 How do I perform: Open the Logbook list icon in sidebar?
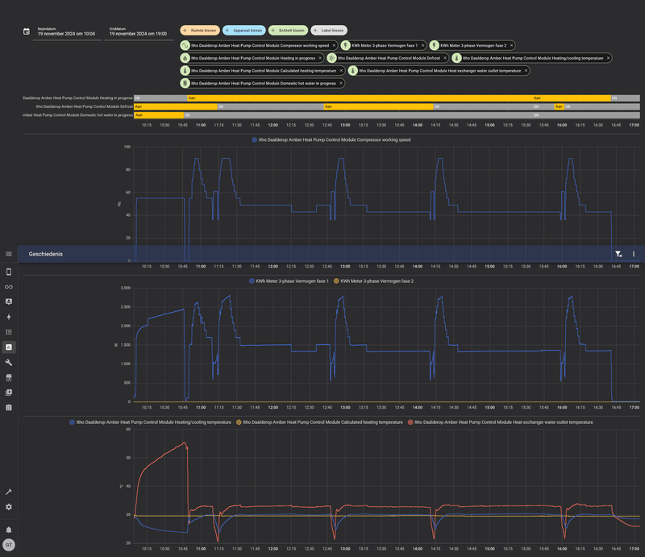[x=9, y=332]
